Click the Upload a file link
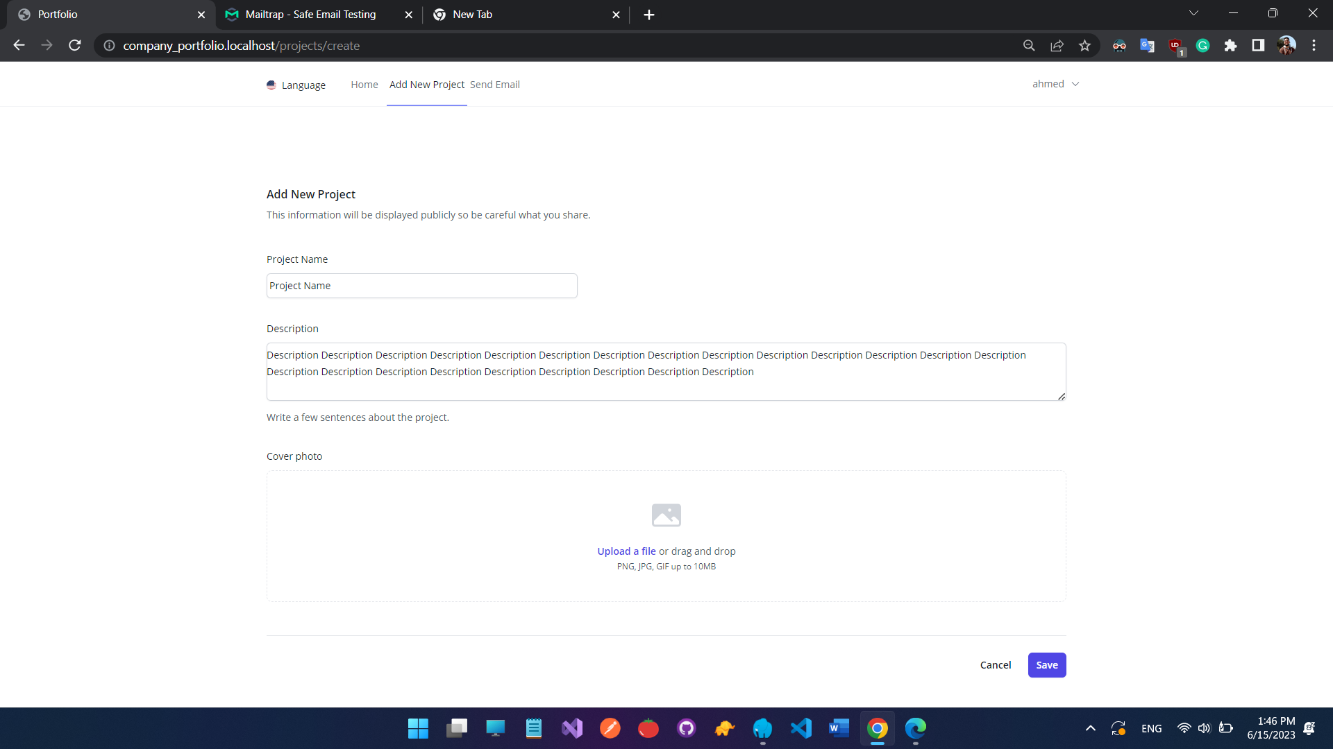Screen dimensions: 1333x749 coord(626,551)
